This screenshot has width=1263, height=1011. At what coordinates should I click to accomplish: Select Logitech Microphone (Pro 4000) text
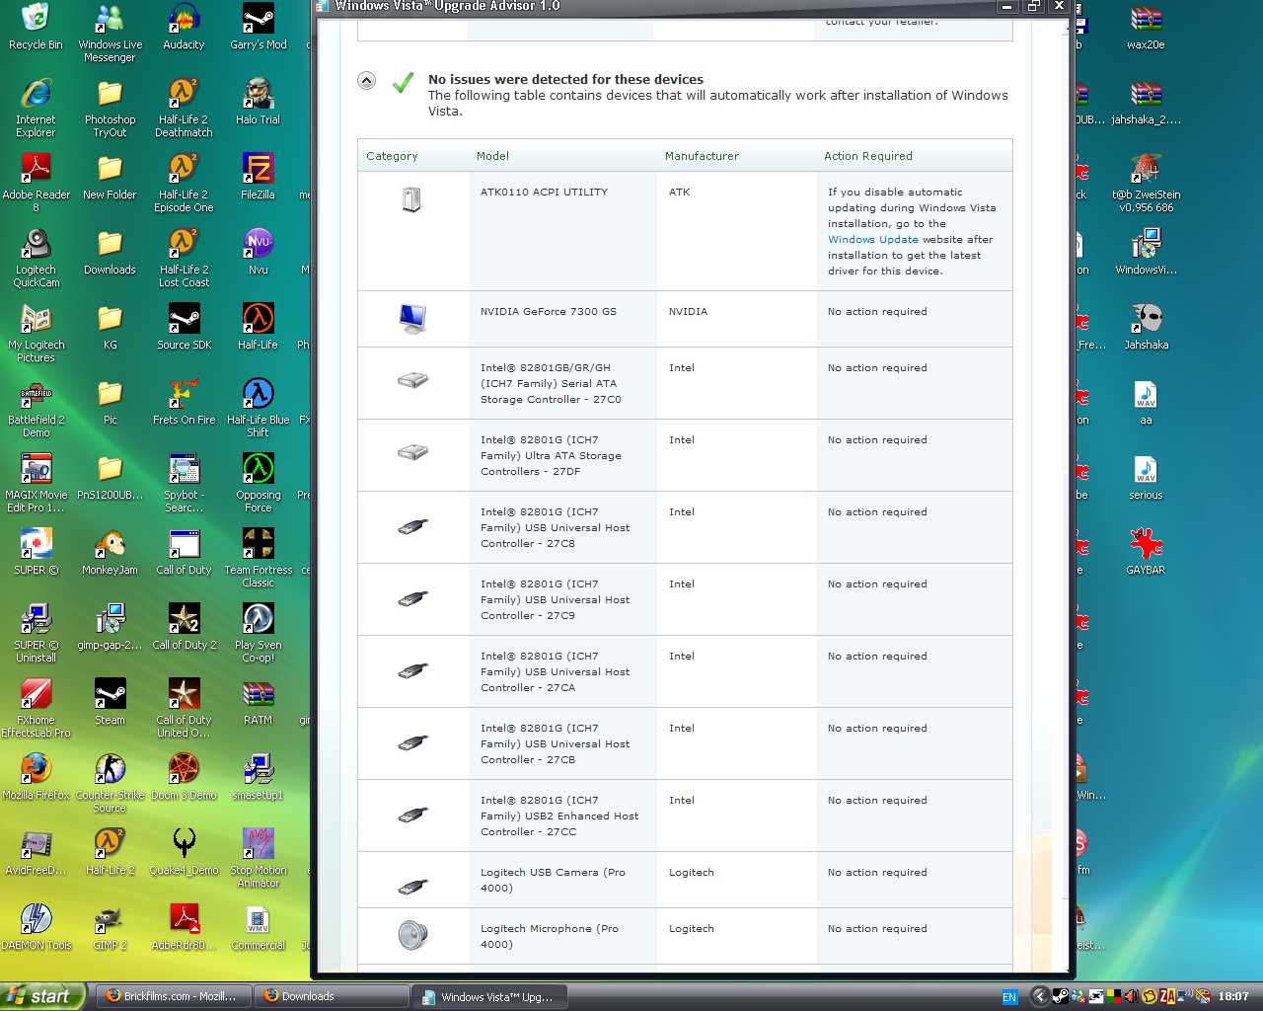pos(550,937)
